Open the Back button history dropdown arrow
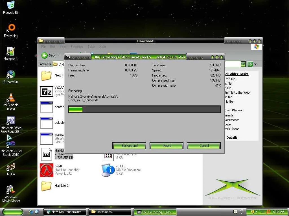 59,55
